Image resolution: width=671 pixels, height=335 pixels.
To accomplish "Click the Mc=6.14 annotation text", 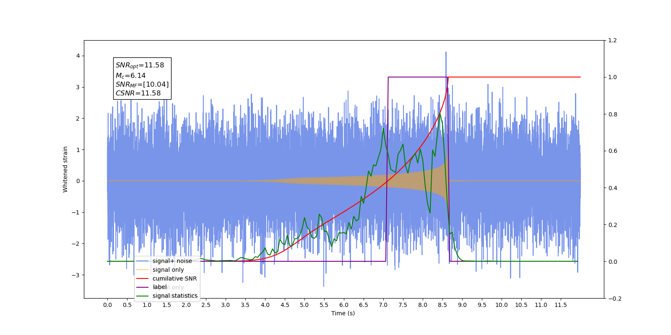I will (130, 75).
